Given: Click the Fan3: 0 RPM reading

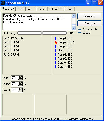Looking at the screenshot, I should [x=11, y=46].
